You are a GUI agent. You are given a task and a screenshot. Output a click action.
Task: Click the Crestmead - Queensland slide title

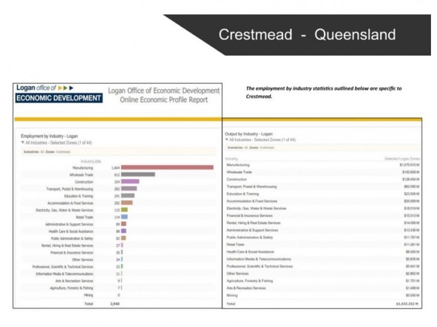pyautogui.click(x=306, y=35)
